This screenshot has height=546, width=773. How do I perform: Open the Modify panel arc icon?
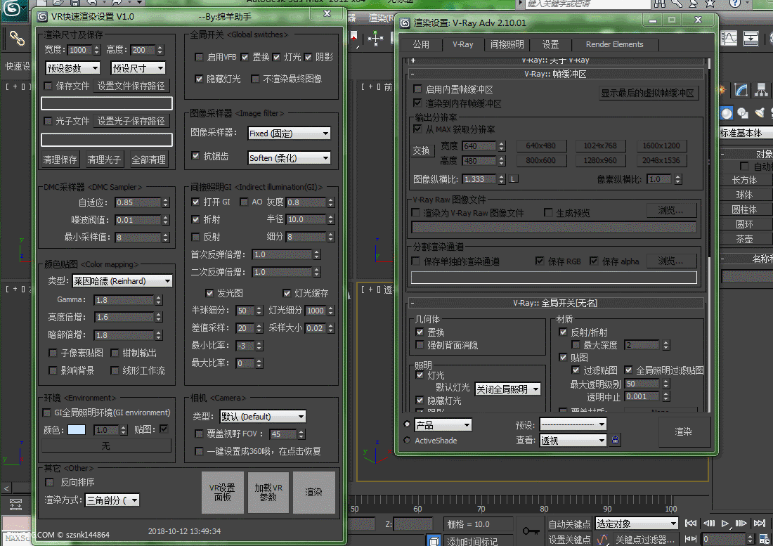click(x=741, y=90)
